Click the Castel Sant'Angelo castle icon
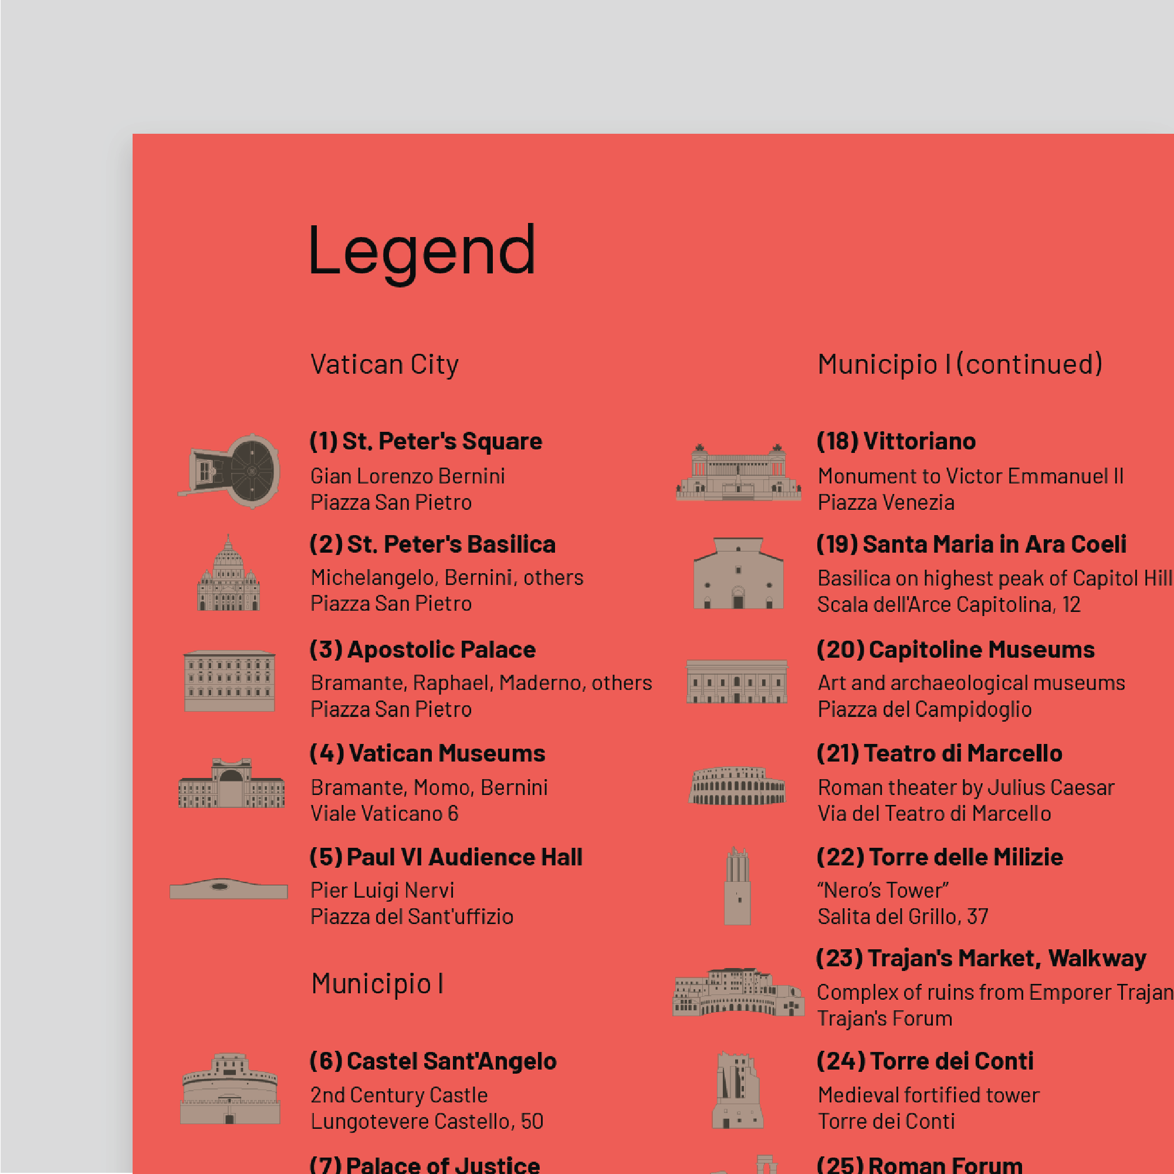This screenshot has width=1174, height=1174. tap(230, 1089)
